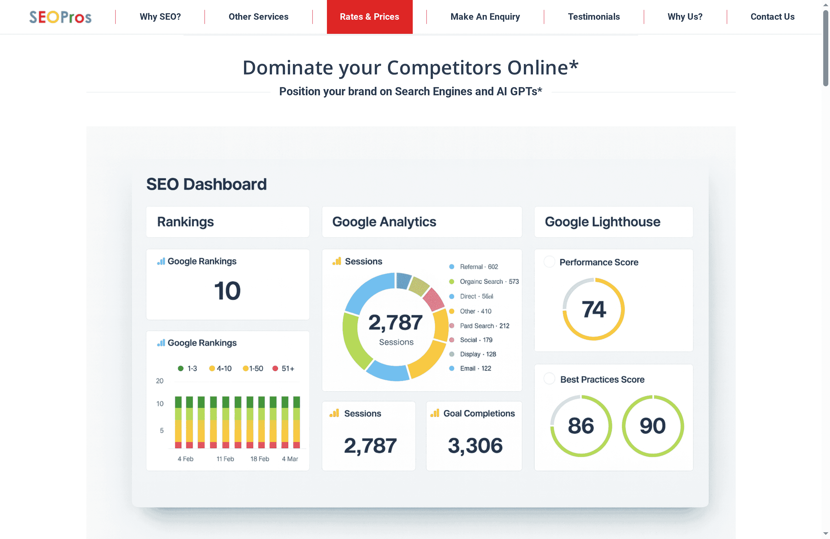
Task: Click the icon next to the lower Sessions card
Action: click(335, 413)
